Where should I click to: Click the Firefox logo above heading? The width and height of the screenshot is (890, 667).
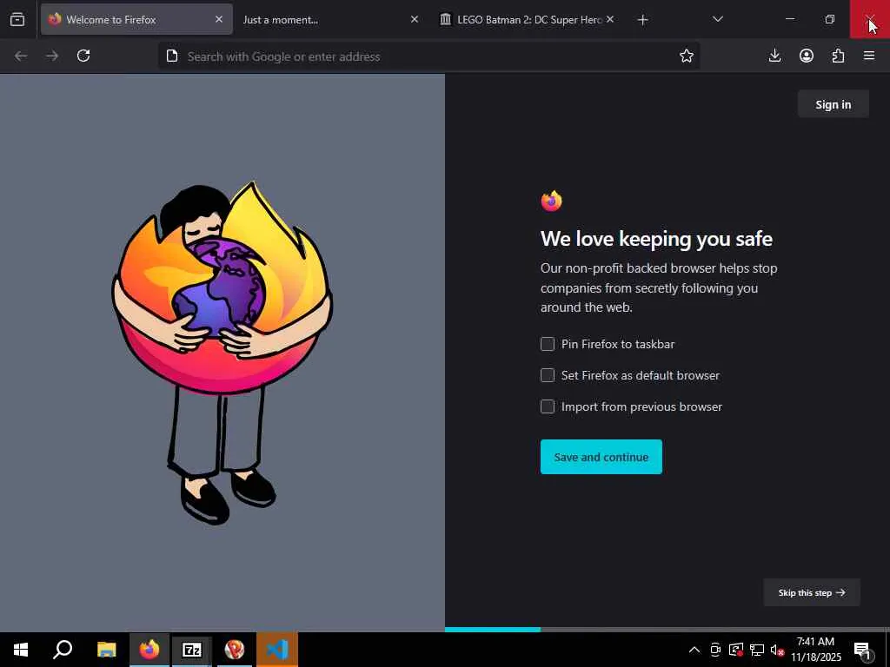click(x=551, y=201)
